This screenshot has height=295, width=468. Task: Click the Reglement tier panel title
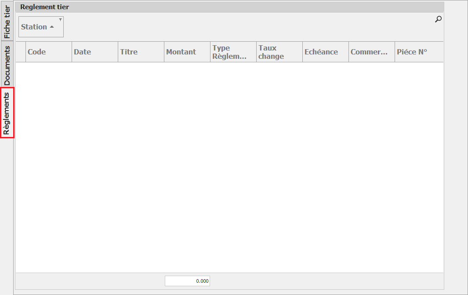point(44,7)
